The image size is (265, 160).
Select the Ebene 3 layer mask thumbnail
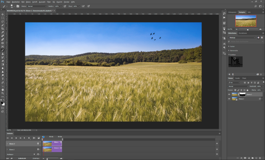pos(242,94)
